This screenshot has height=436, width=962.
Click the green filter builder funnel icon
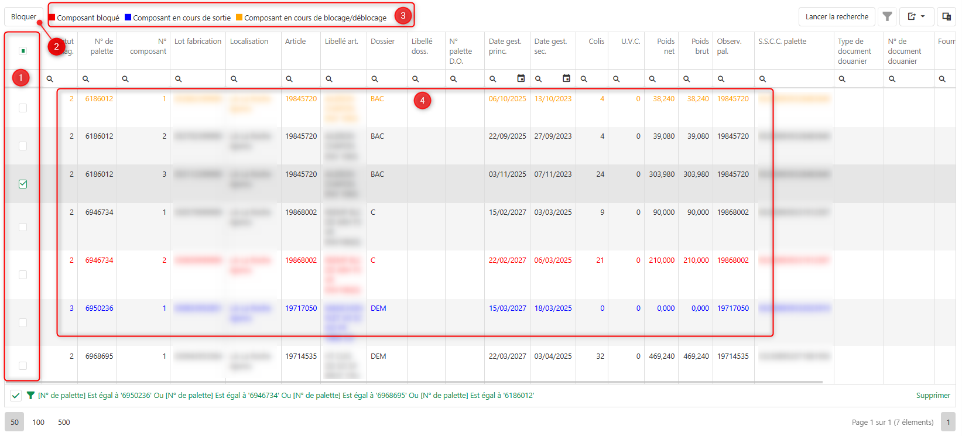click(x=30, y=396)
